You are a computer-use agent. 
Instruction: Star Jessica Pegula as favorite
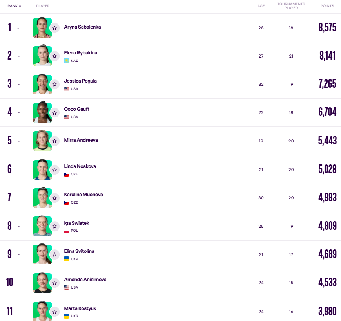54,85
